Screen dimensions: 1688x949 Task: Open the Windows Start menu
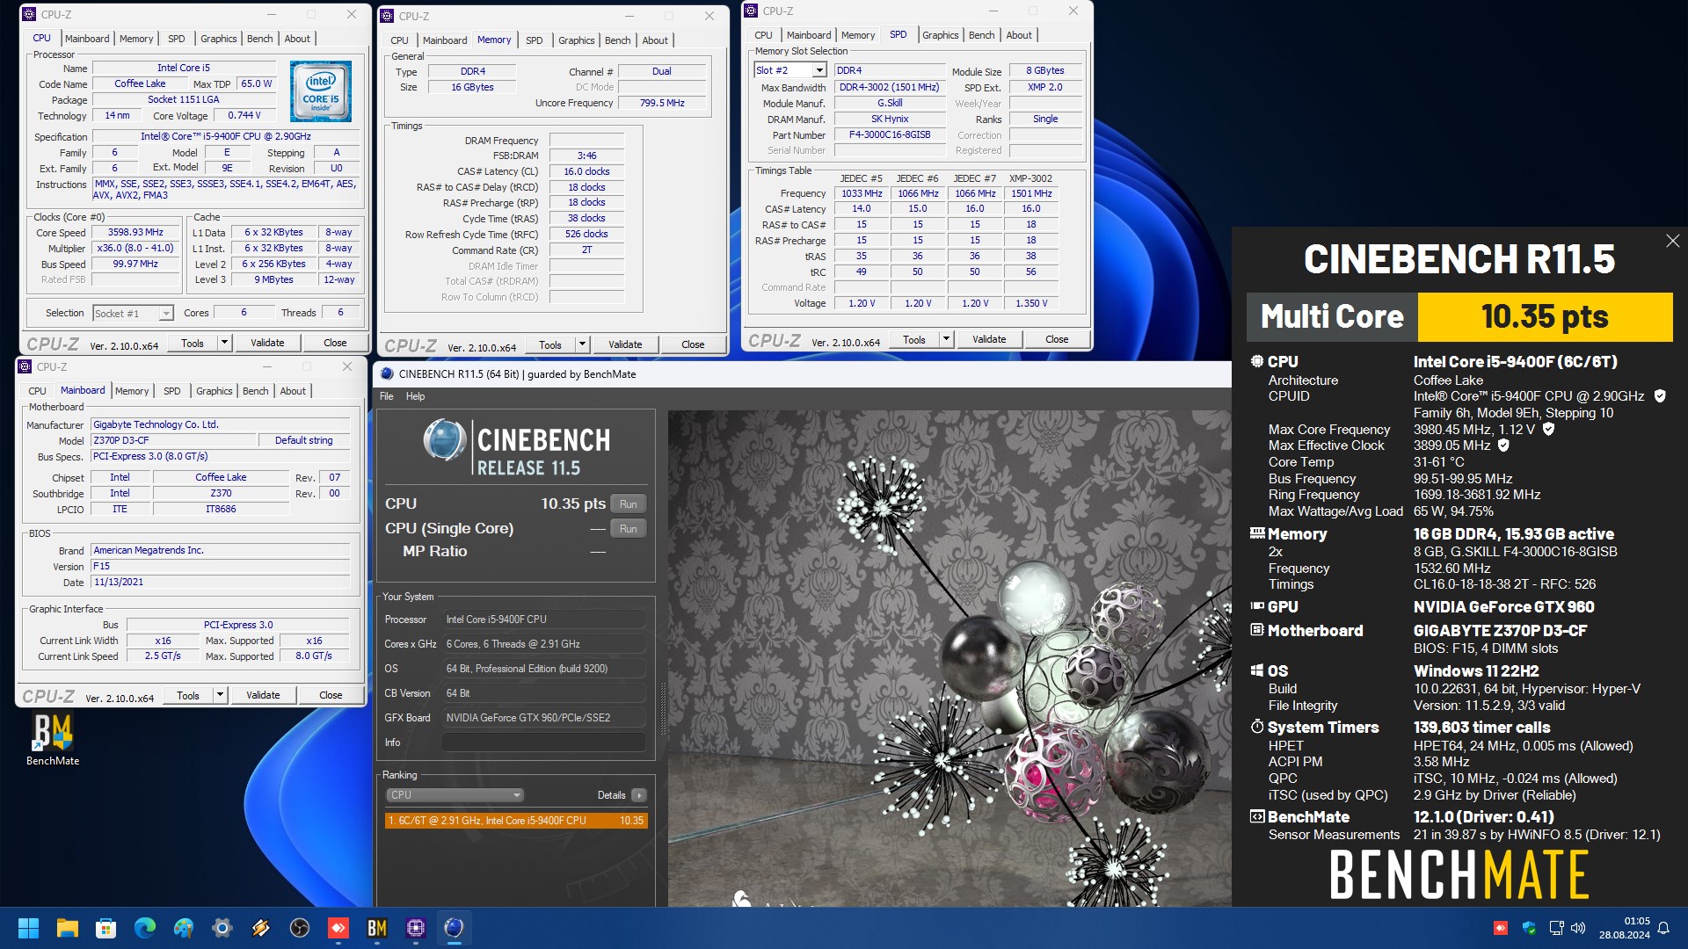tap(28, 928)
